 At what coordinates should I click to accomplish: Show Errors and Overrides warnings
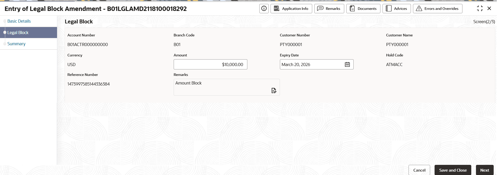pyautogui.click(x=437, y=9)
